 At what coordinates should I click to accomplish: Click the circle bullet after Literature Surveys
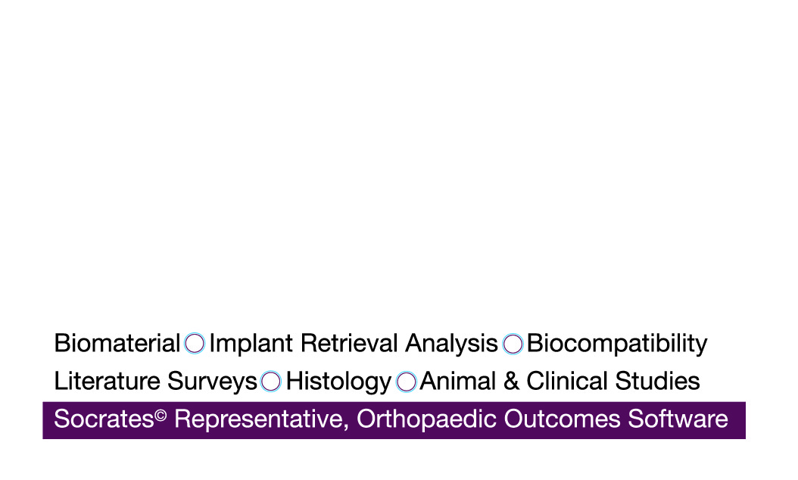pos(271,382)
